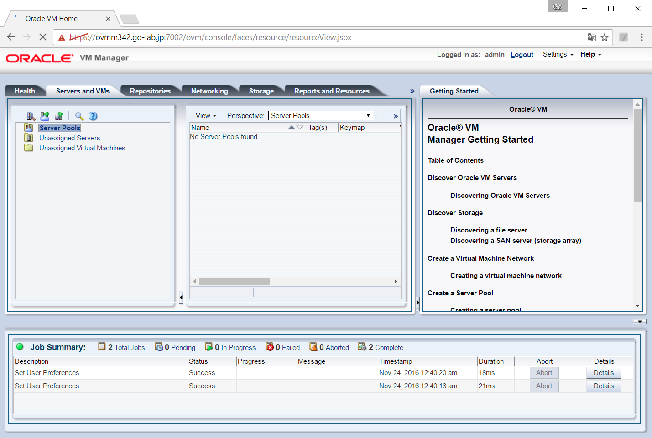This screenshot has width=652, height=438.
Task: Click the Total Jobs icon in Job Summary
Action: [x=101, y=346]
